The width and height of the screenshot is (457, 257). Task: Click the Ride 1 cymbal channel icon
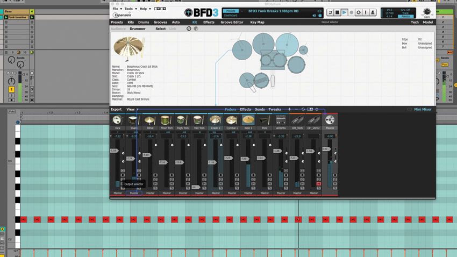[x=248, y=120]
